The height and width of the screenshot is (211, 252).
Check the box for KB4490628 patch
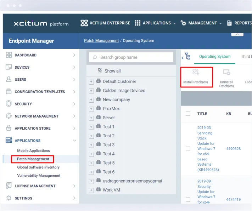point(188,149)
